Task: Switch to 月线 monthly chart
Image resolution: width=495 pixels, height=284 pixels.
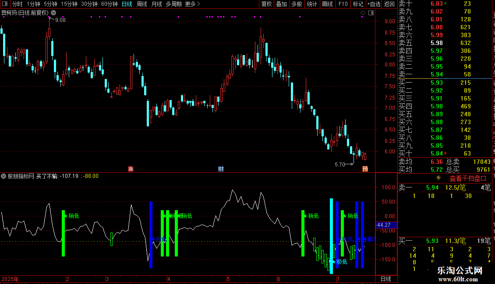Action: tap(156, 4)
